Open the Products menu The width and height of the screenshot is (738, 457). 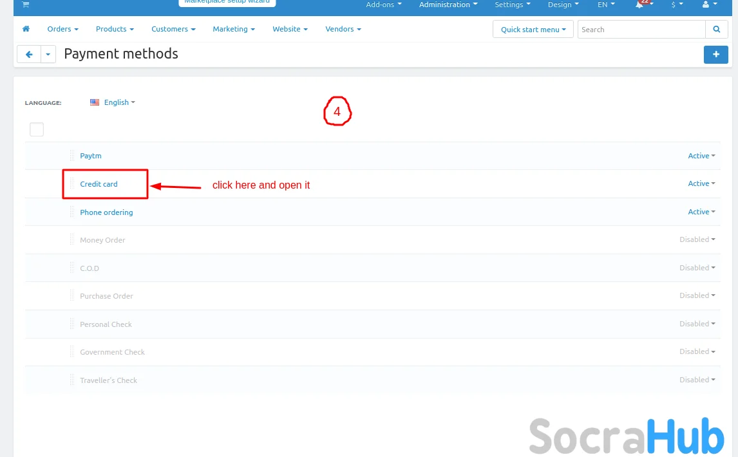pyautogui.click(x=115, y=29)
